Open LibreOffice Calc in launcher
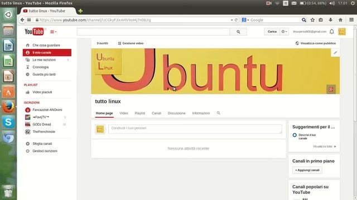Image resolution: width=357 pixels, height=200 pixels. (x=8, y=61)
